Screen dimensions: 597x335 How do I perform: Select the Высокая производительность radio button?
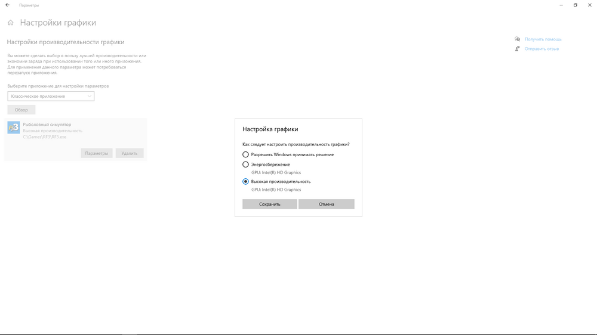(245, 182)
